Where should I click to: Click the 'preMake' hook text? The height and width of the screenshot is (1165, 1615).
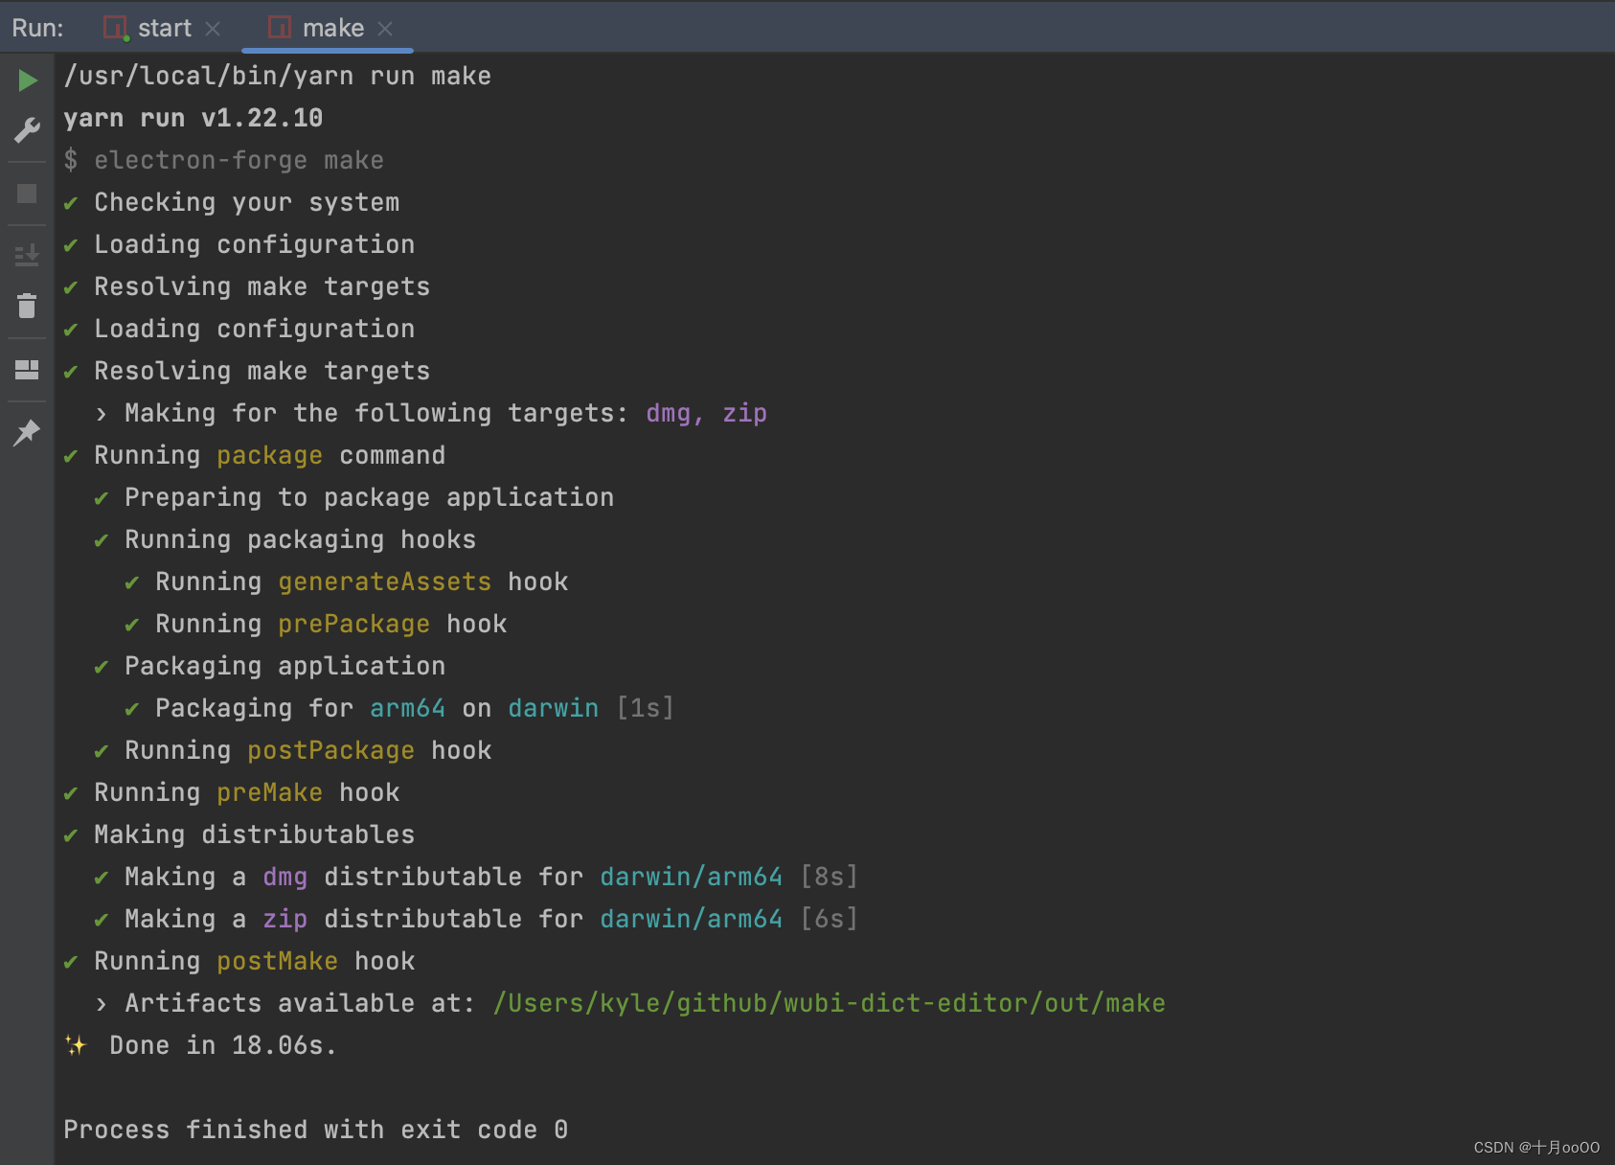coord(269,792)
